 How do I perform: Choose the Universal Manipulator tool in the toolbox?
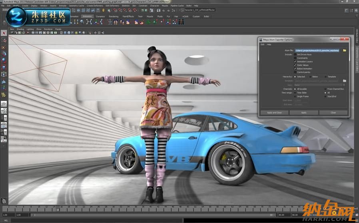coord(4,74)
